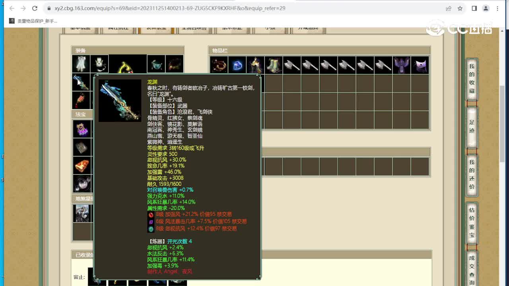This screenshot has width=509, height=286.
Task: Open the browser profile menu
Action: [x=486, y=8]
